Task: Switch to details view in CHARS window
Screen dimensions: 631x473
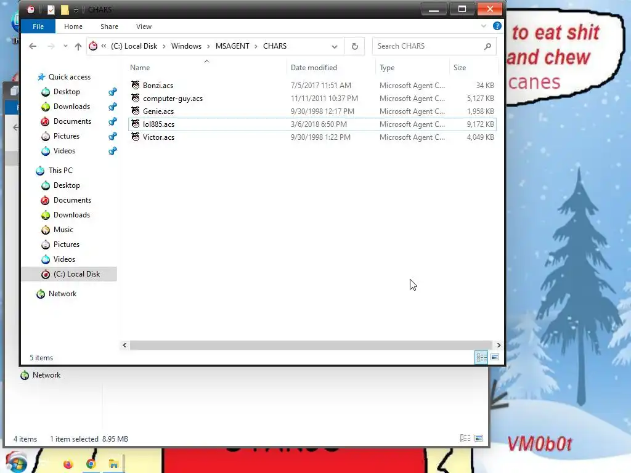Action: point(481,357)
